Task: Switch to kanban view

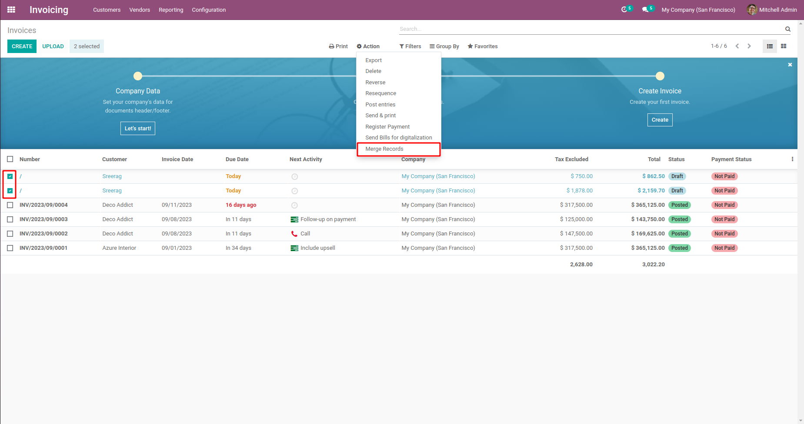Action: click(784, 46)
